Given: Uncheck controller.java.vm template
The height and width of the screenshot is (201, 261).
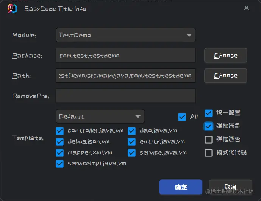Looking at the screenshot, I should coord(59,131).
